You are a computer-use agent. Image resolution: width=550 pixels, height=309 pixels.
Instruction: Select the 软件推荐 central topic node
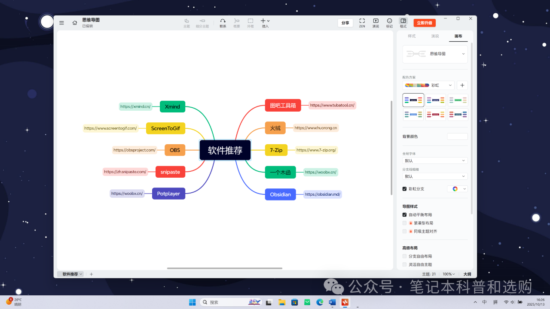click(225, 150)
